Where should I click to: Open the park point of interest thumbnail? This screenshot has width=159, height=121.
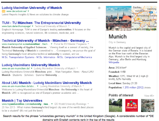coord(115,105)
